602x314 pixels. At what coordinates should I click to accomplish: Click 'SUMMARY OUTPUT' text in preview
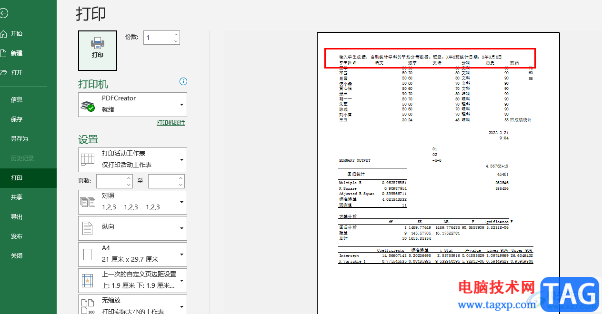[x=354, y=161]
